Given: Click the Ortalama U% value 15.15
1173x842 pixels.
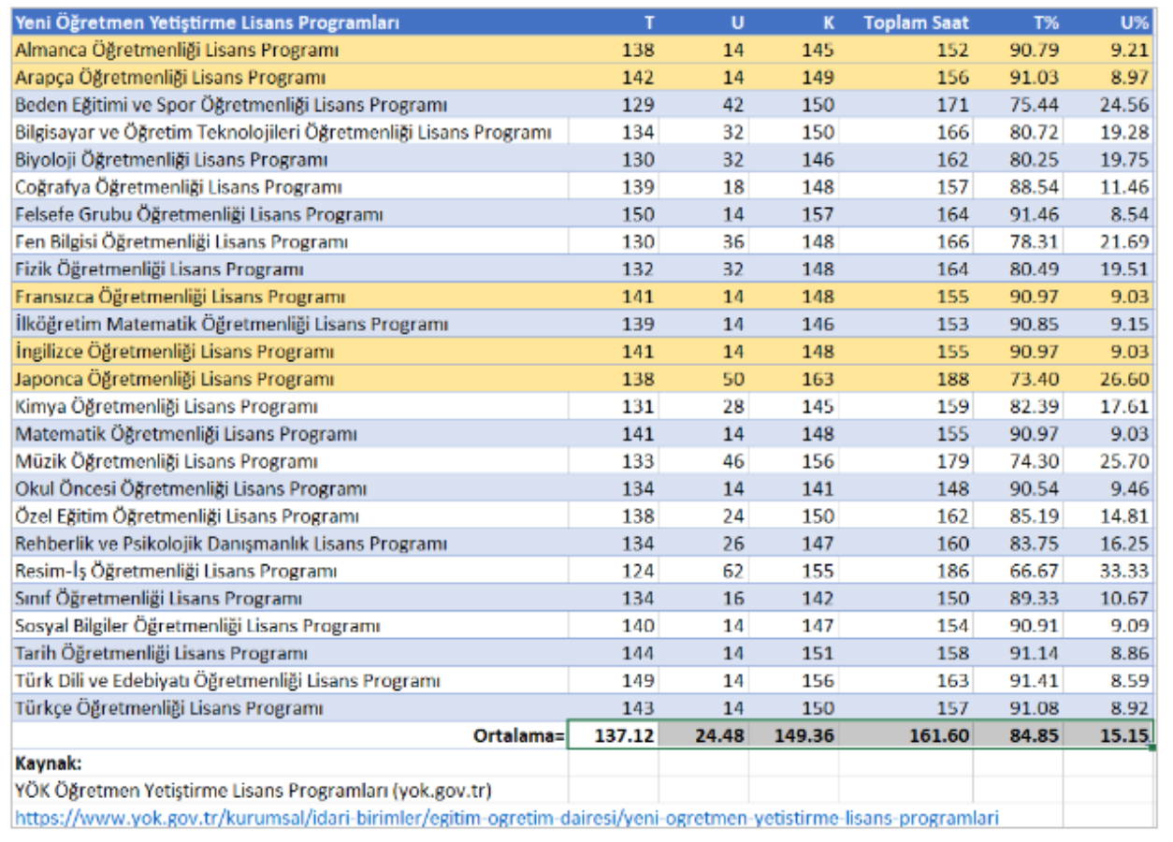Looking at the screenshot, I should coord(1123,736).
